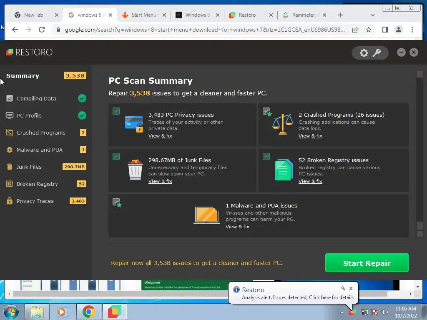
Task: Expand the Chrome tab search chevron
Action: coord(372,15)
